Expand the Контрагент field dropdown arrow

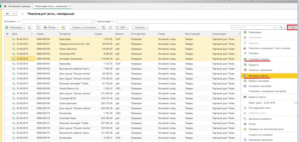point(93,21)
